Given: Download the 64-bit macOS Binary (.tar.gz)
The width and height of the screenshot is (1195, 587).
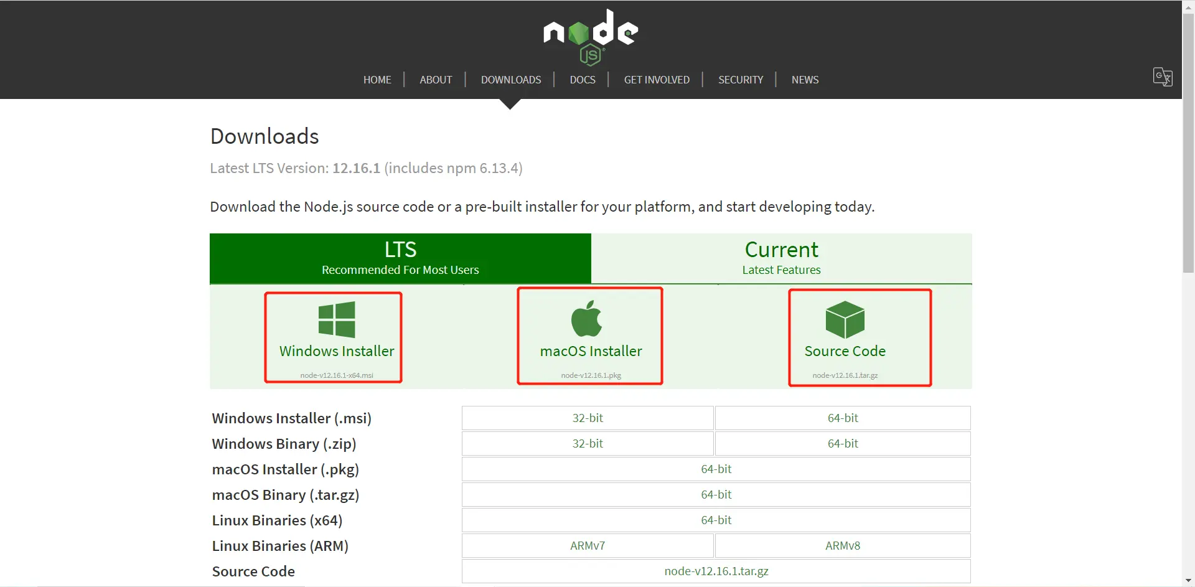Looking at the screenshot, I should coord(716,494).
